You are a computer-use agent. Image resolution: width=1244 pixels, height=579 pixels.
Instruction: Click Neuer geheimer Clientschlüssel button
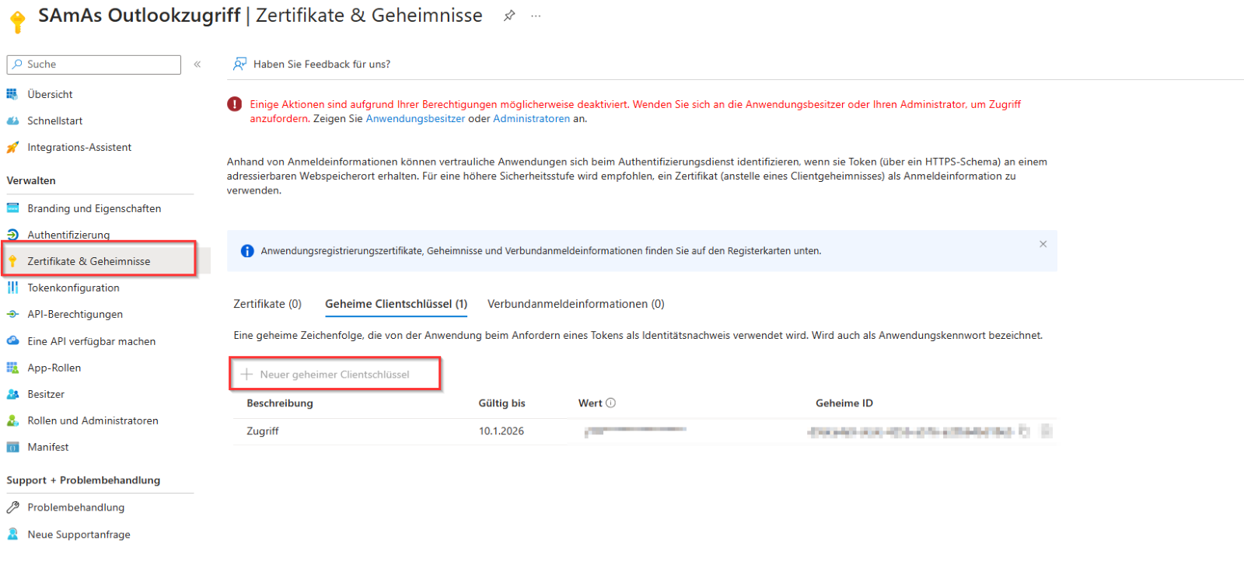pos(335,374)
